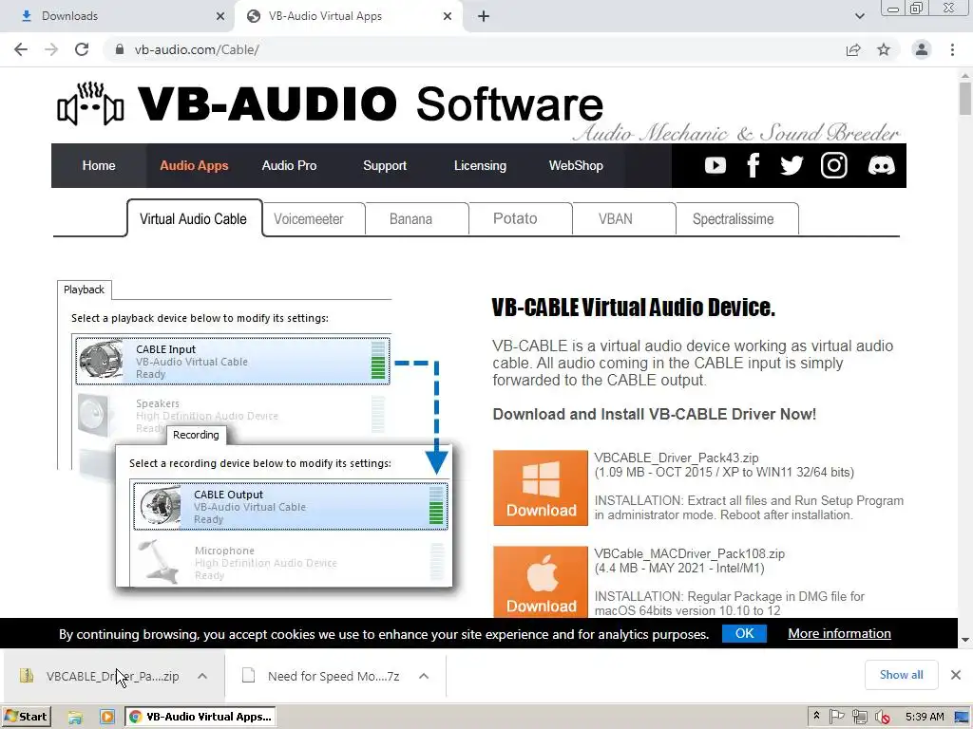Close the downloads shelf

956,675
